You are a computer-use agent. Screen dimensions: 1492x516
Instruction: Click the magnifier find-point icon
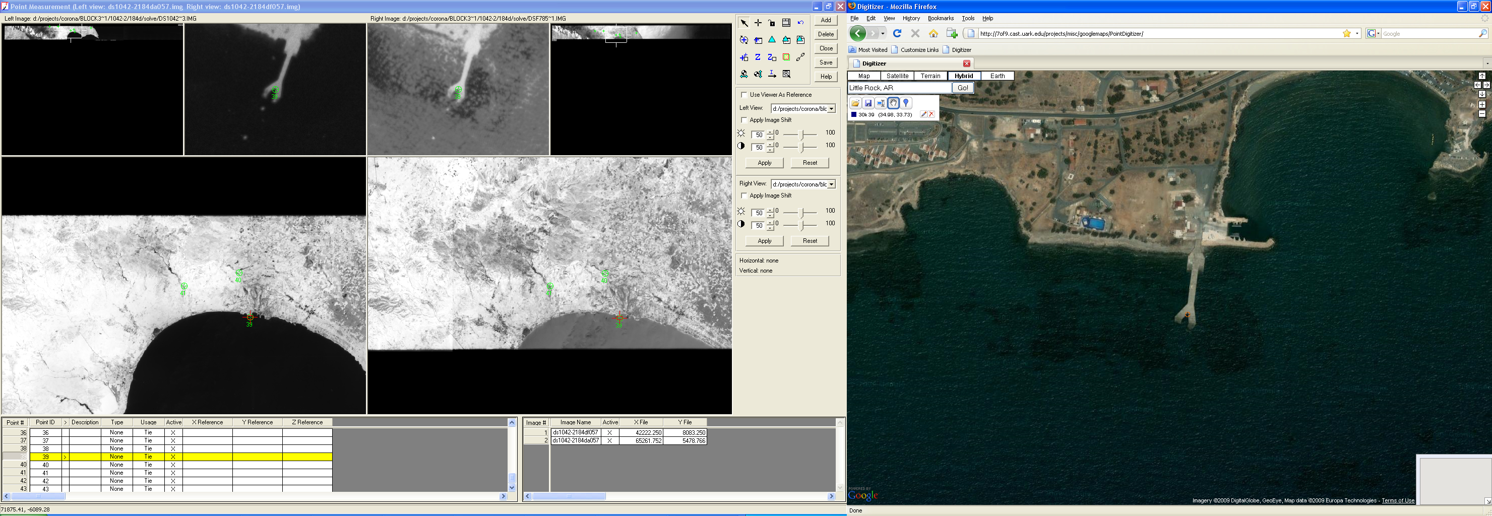coord(786,74)
